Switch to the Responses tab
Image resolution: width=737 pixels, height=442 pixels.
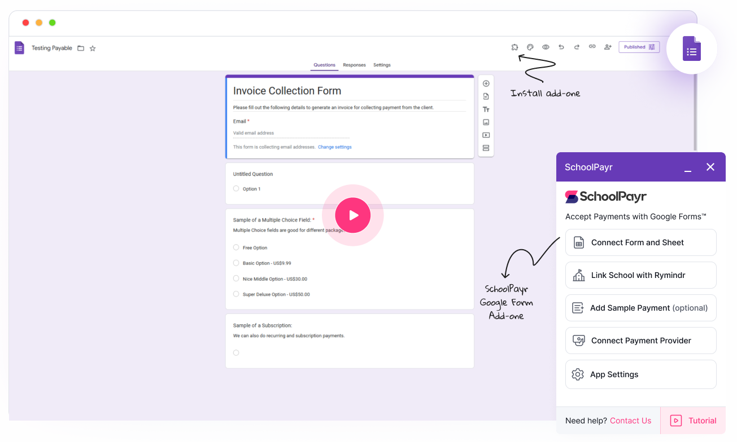pyautogui.click(x=354, y=65)
